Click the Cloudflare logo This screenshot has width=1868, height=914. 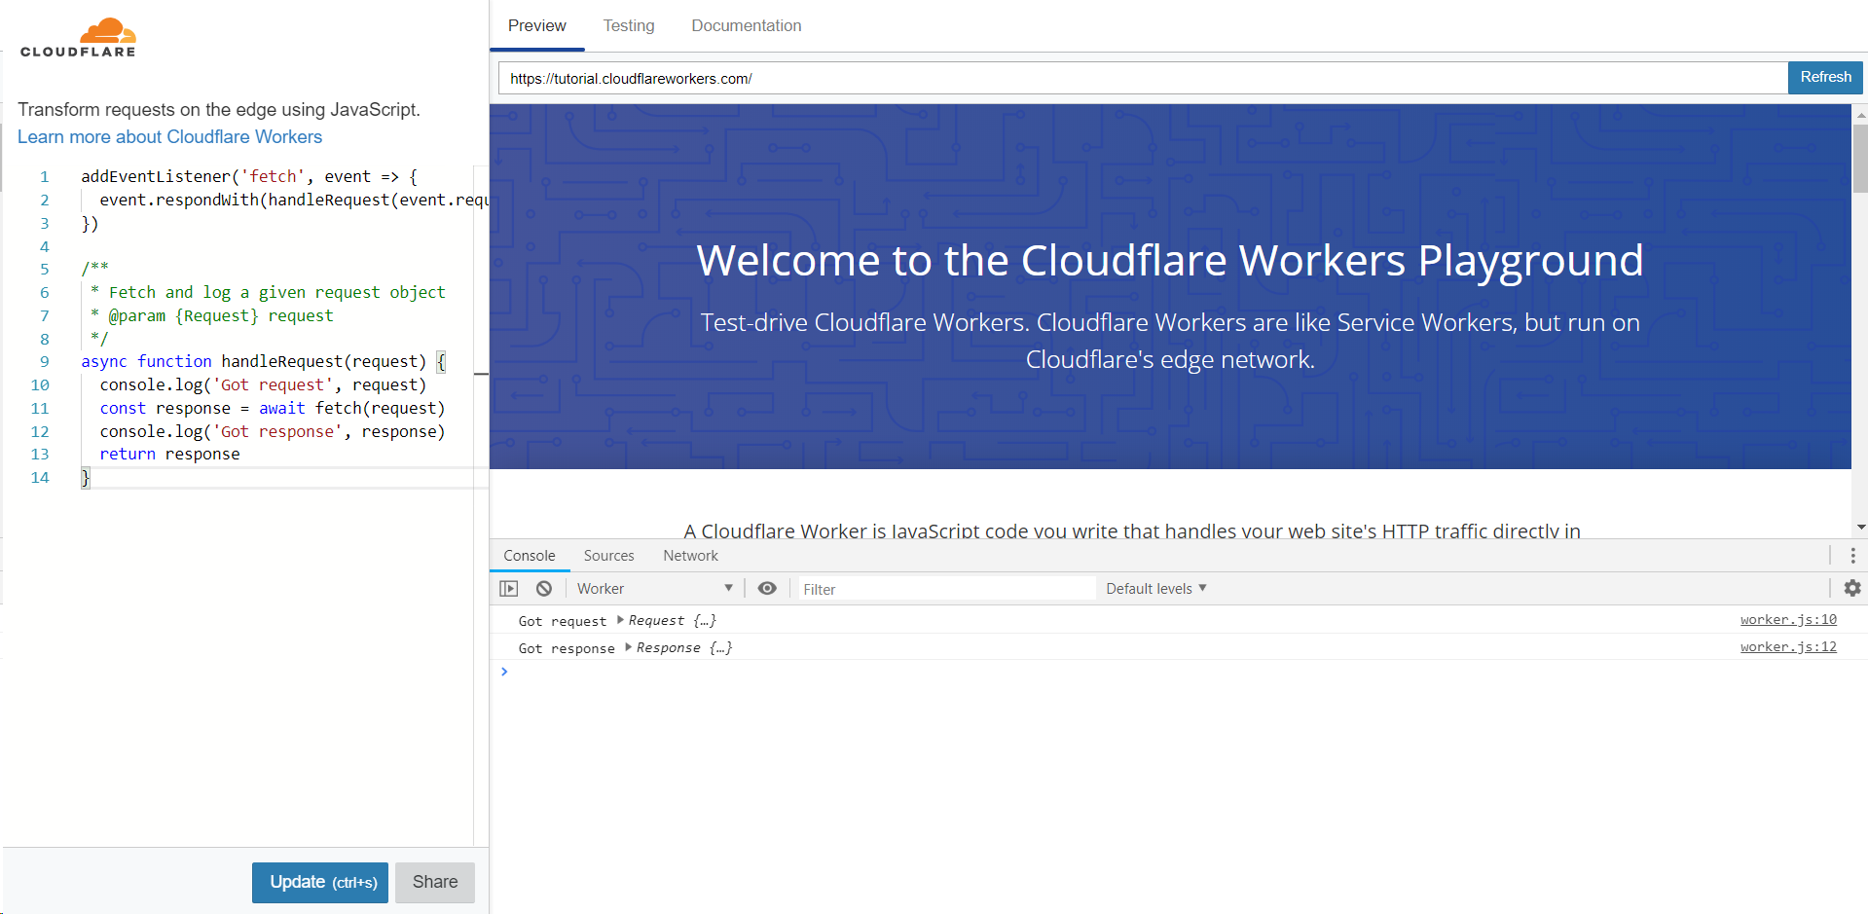pyautogui.click(x=78, y=37)
